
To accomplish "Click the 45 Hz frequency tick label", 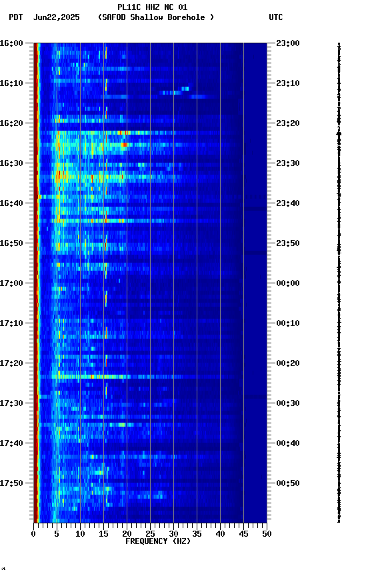I will point(243,534).
